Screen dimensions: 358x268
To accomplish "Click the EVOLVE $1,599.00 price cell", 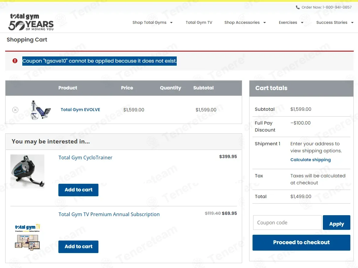I will coord(134,110).
